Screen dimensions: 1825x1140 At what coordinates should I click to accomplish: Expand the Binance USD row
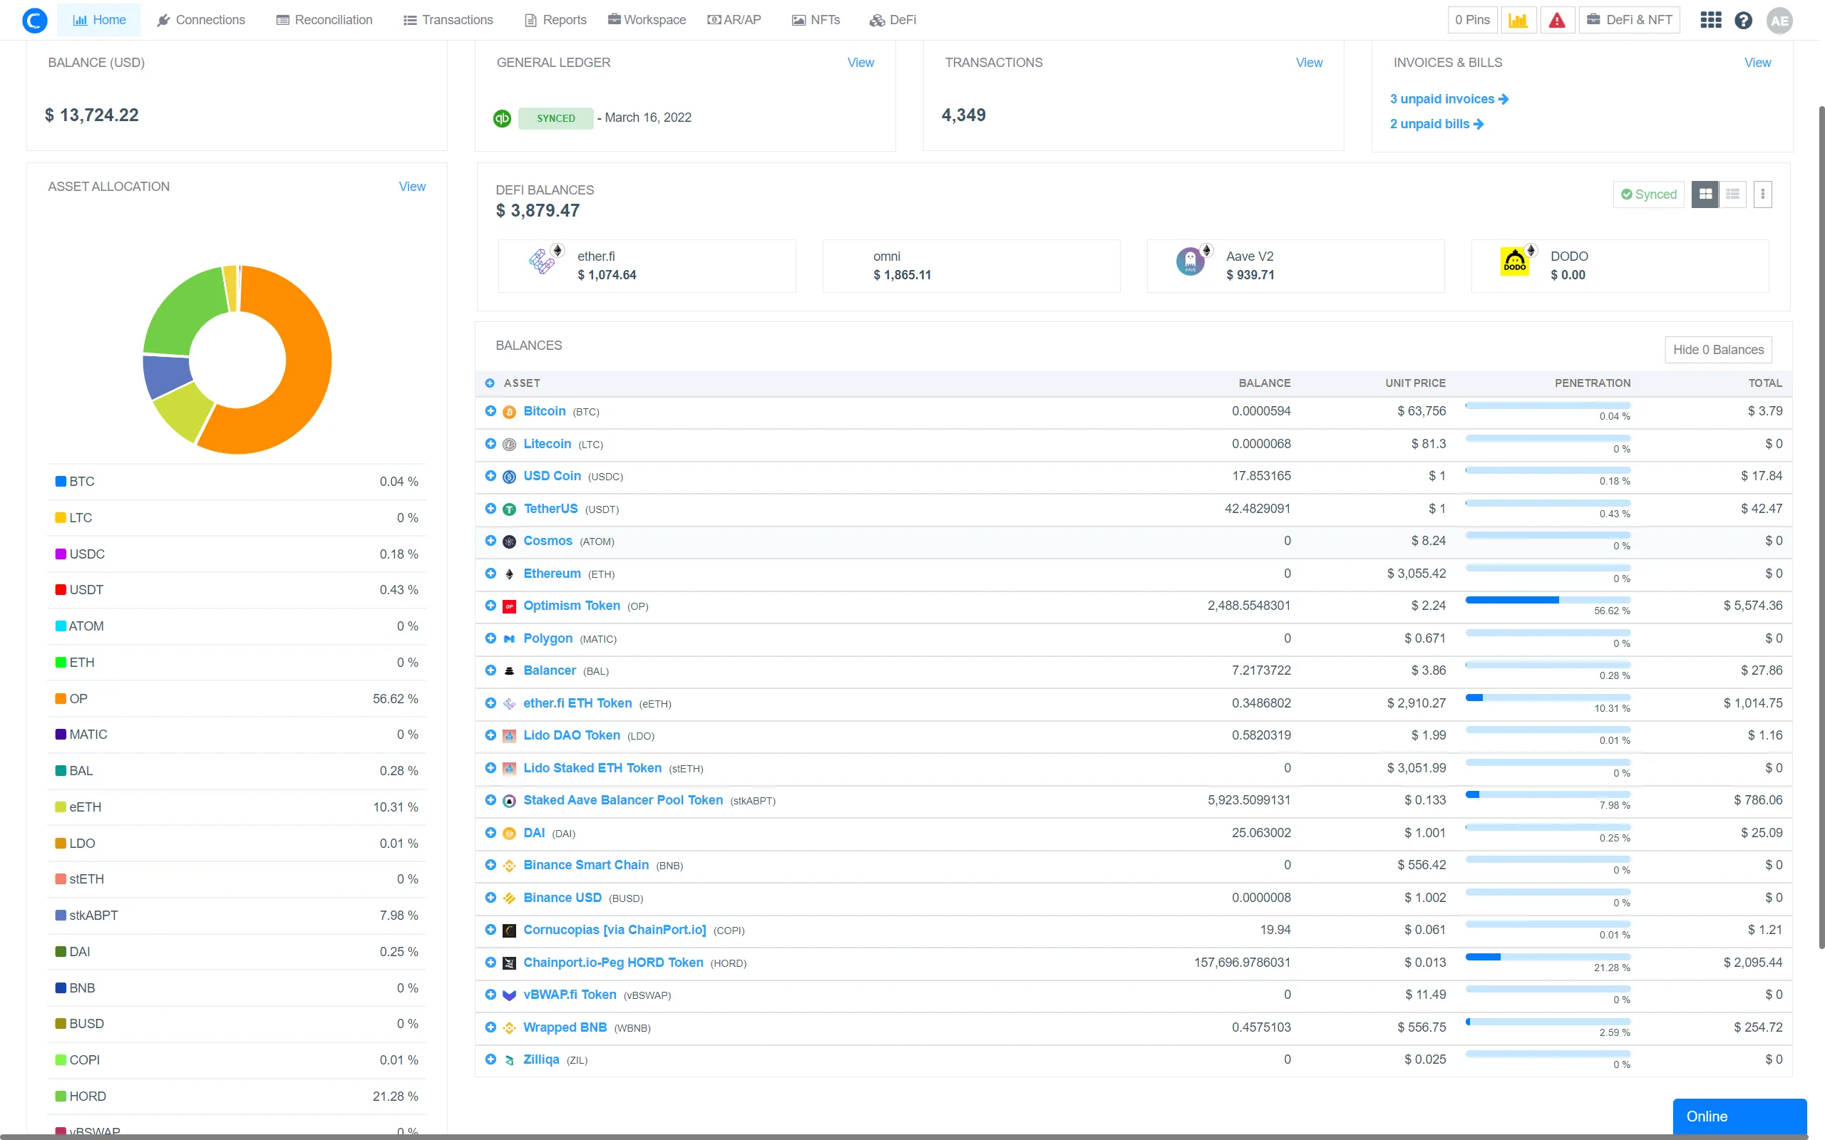[x=490, y=897]
